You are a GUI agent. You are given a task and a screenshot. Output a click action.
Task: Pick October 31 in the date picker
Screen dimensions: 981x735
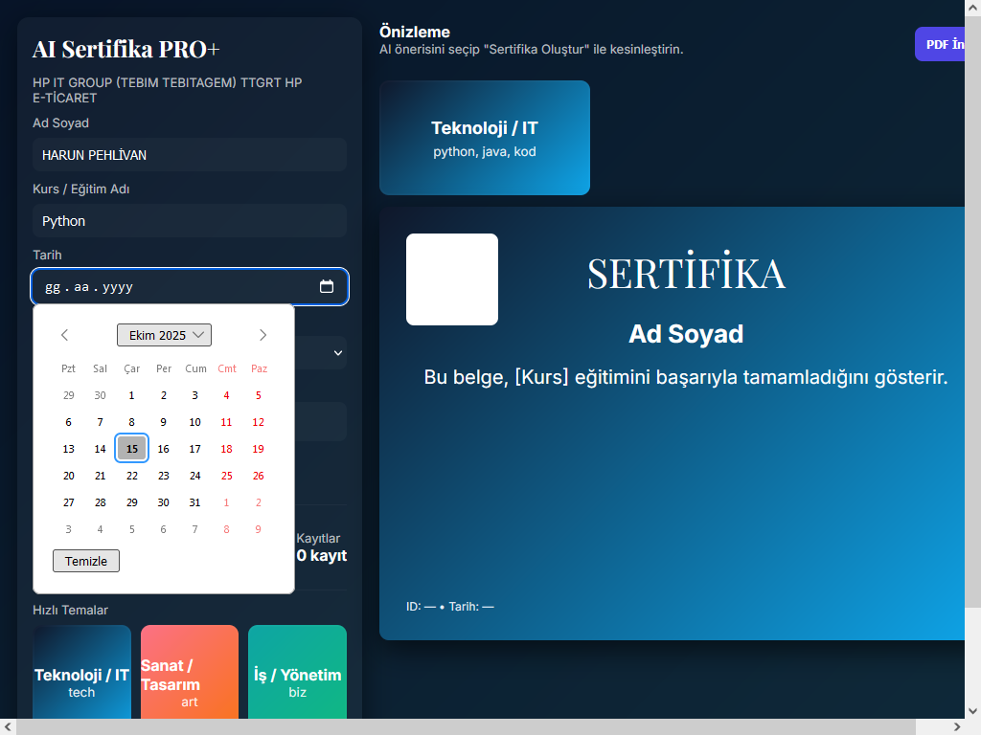pyautogui.click(x=194, y=502)
